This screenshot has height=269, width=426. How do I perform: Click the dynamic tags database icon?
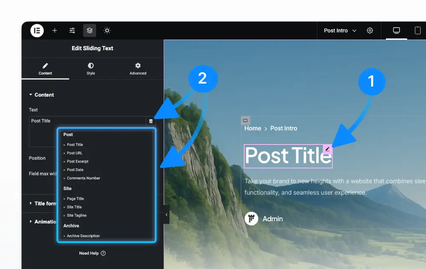(x=151, y=121)
